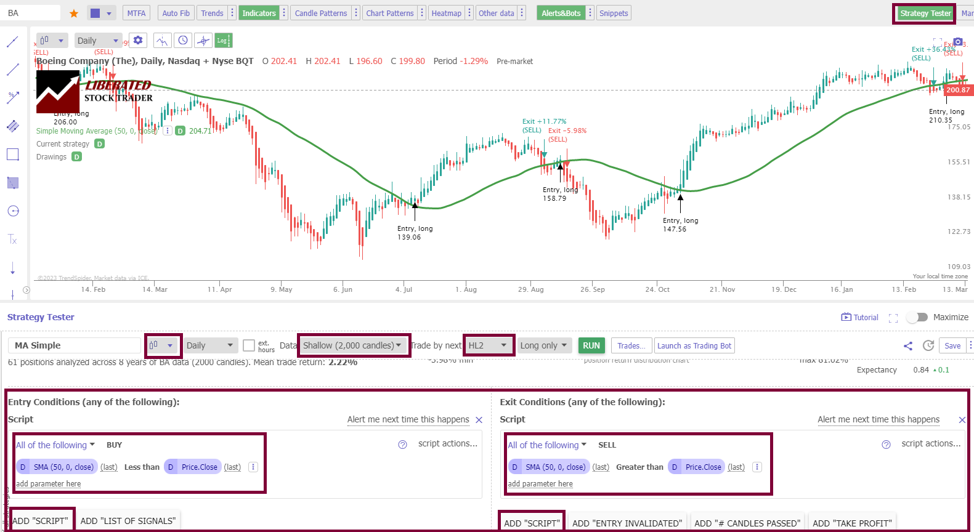Enable the ext. hours checkbox
Screen dimensions: 974x532
(249, 345)
